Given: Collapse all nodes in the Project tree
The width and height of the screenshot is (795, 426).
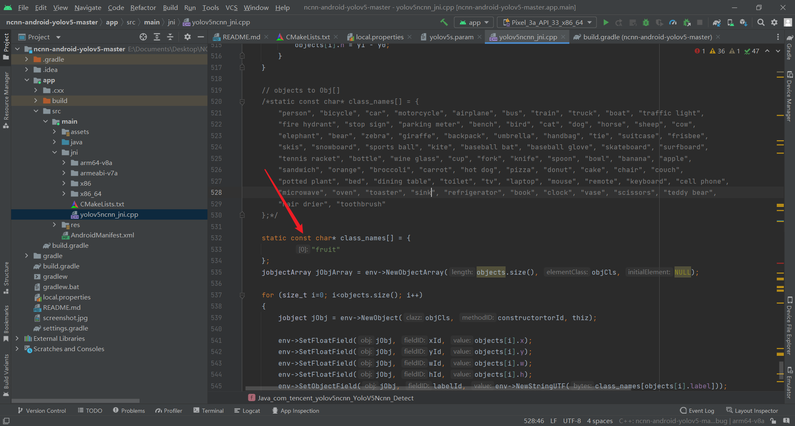Looking at the screenshot, I should point(170,37).
